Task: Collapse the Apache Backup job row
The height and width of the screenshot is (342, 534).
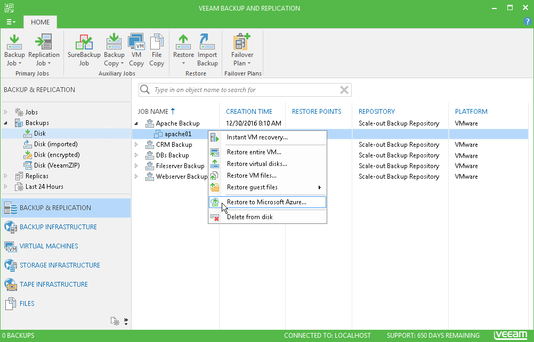Action: pyautogui.click(x=136, y=123)
